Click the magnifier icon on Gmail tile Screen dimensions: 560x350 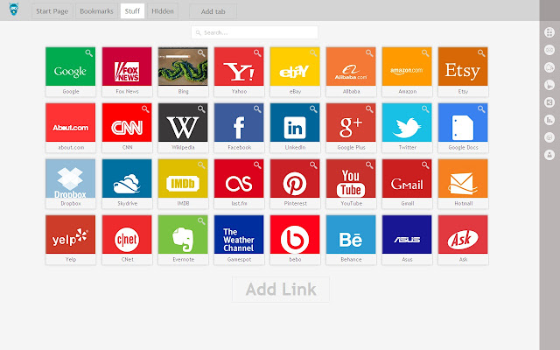pyautogui.click(x=425, y=165)
